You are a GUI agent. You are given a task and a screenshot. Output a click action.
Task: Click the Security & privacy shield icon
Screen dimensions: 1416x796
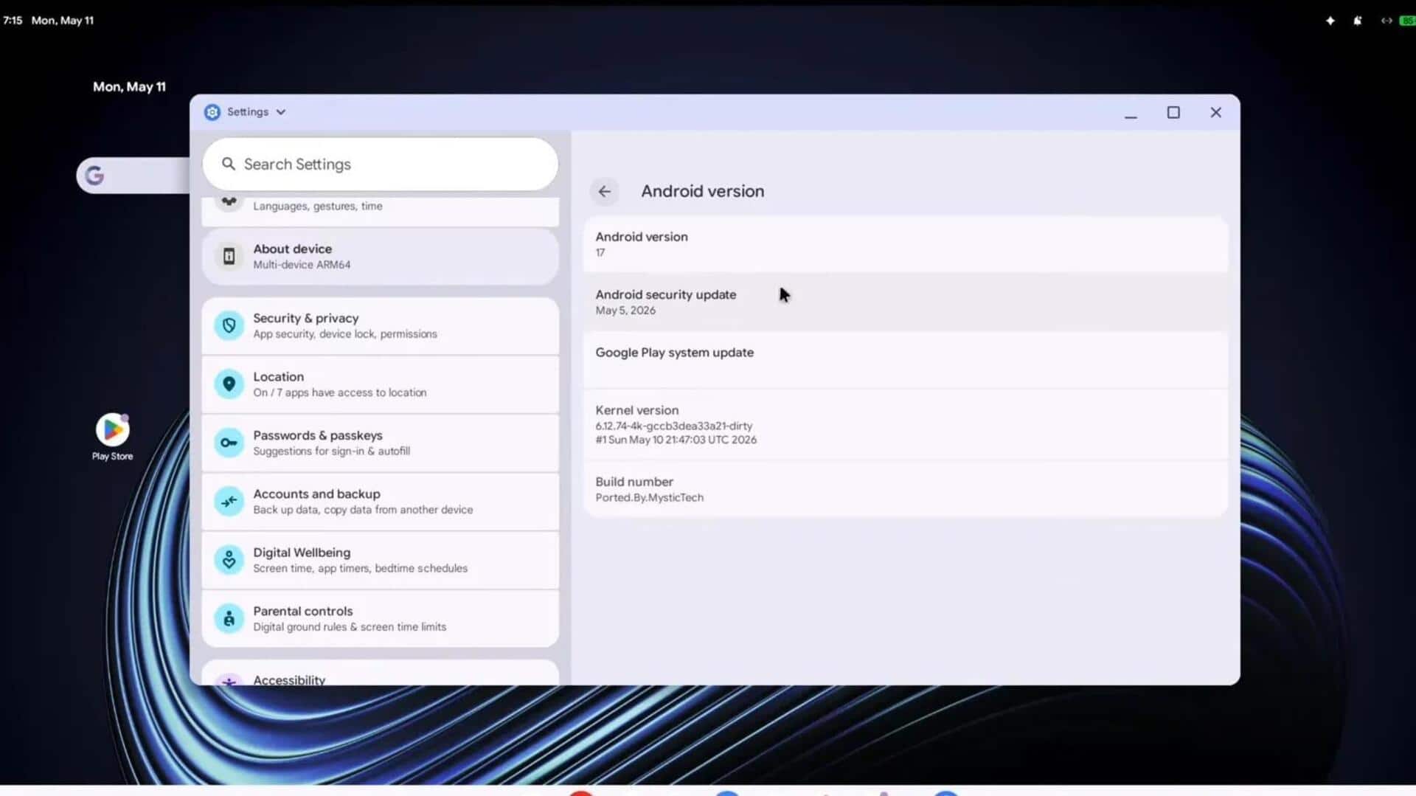(229, 325)
